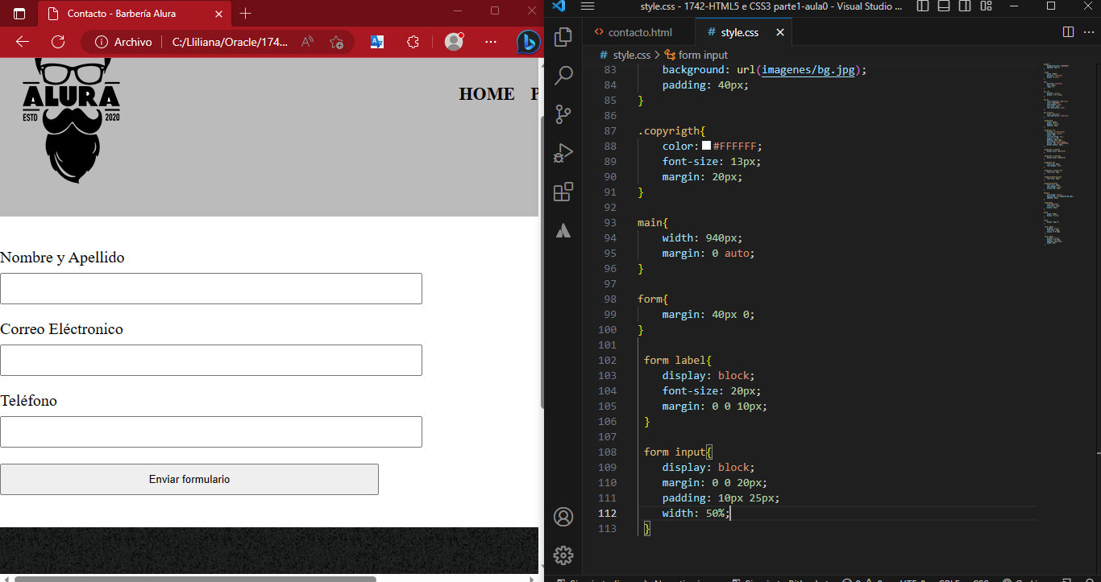Viewport: 1101px width, 582px height.
Task: Select the Contacto - Barbería Alura browser tab
Action: coord(121,14)
